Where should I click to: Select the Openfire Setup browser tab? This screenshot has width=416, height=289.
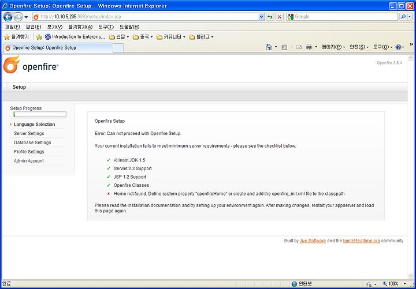click(x=58, y=48)
